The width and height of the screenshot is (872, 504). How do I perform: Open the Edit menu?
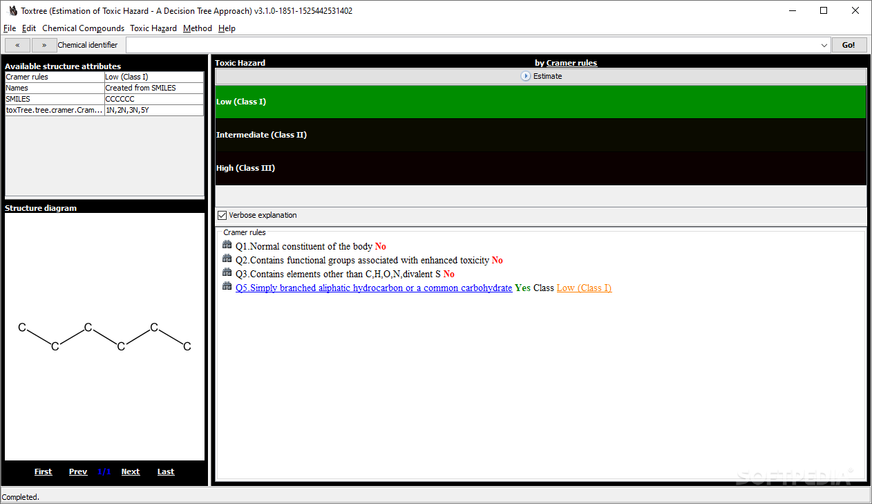tap(29, 28)
